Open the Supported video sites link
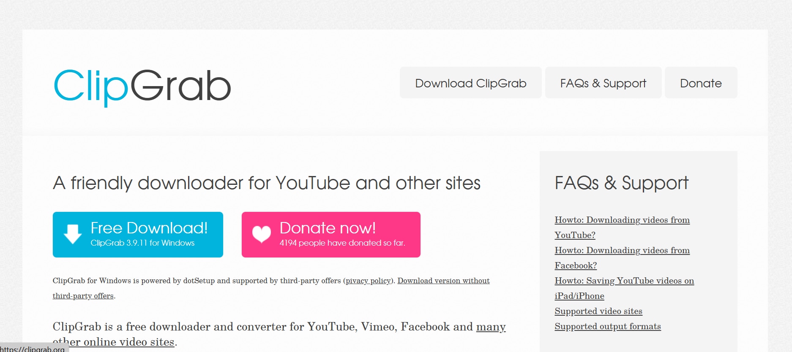 [598, 311]
